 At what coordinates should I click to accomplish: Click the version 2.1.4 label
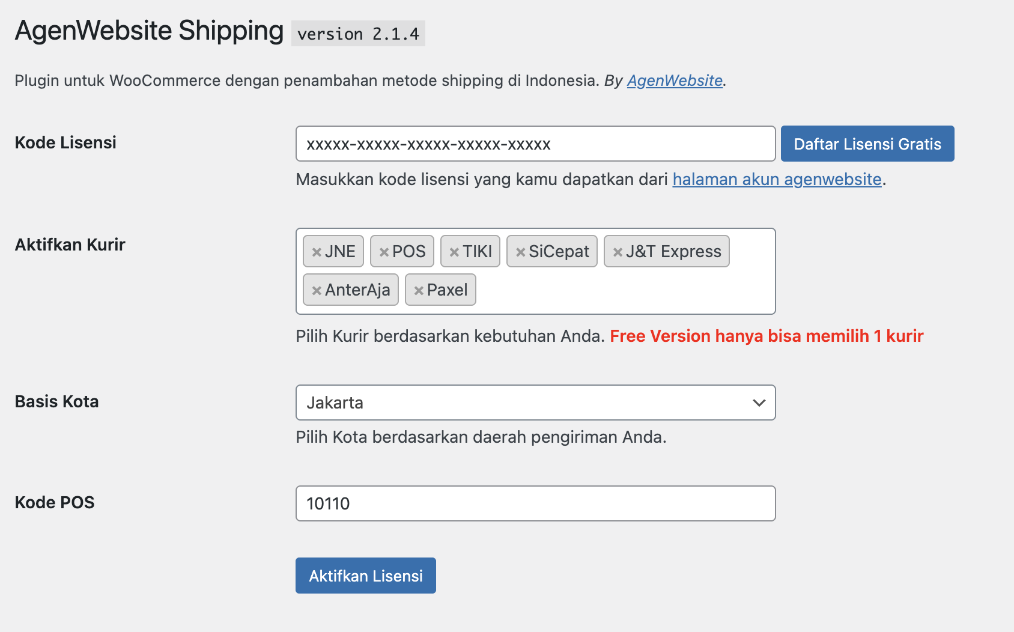tap(358, 34)
